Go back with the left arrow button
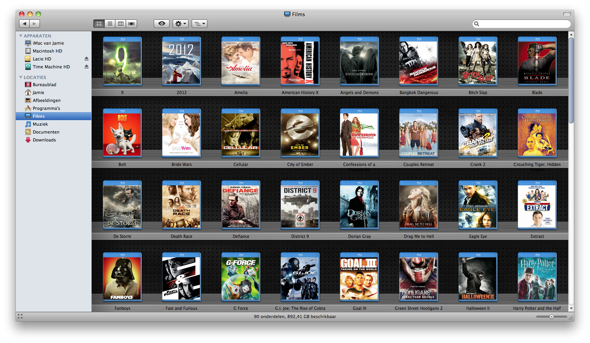590x343 pixels. pyautogui.click(x=25, y=24)
